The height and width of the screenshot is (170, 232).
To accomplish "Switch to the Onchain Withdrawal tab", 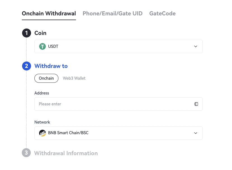I will pos(49,13).
